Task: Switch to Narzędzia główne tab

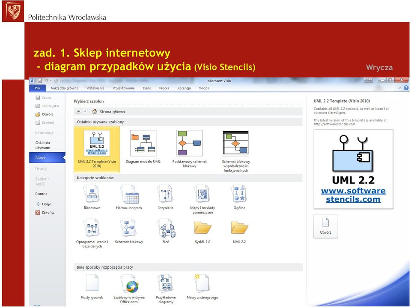Action: click(x=65, y=88)
